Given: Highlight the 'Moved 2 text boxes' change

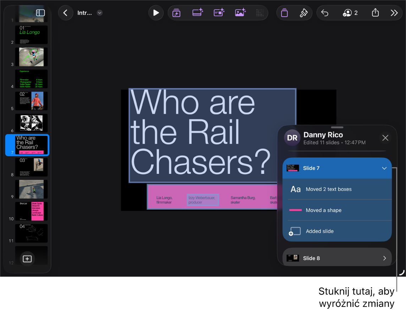Looking at the screenshot, I should (337, 189).
